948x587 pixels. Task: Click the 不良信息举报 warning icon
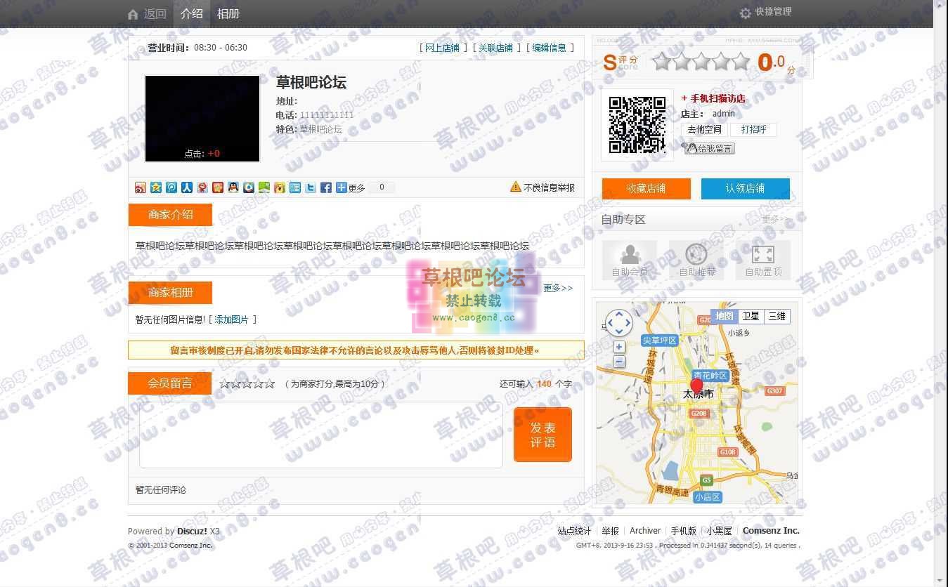pyautogui.click(x=515, y=187)
